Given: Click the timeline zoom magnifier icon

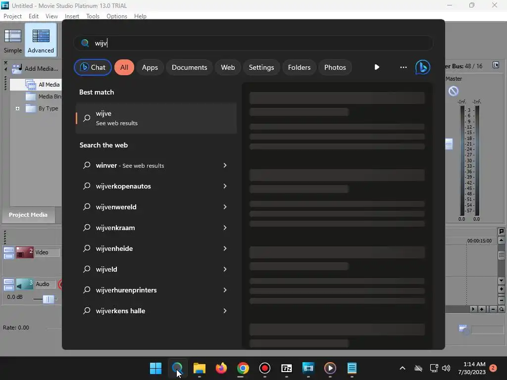Looking at the screenshot, I should tap(501, 309).
